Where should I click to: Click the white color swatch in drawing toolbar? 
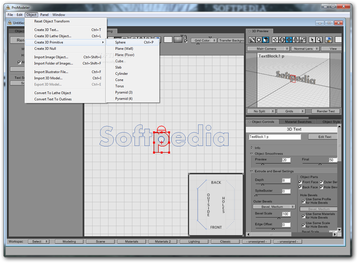[x=168, y=40]
